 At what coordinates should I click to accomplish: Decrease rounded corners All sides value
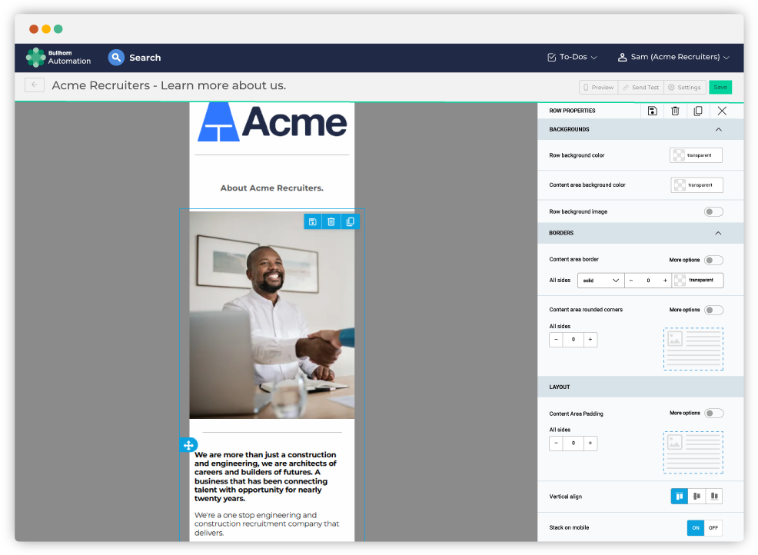click(x=556, y=340)
